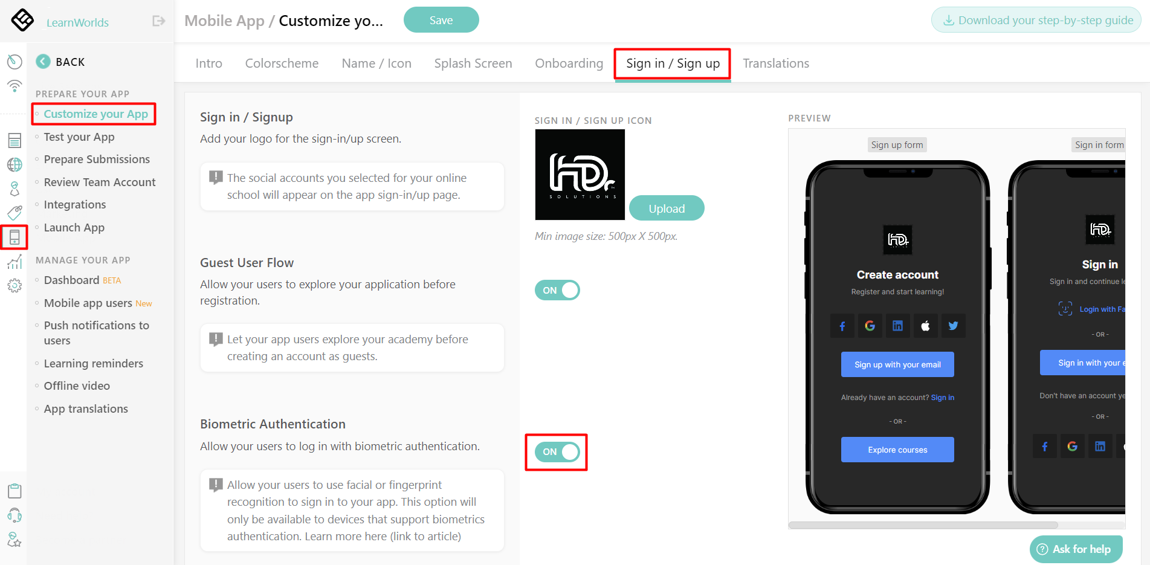The image size is (1150, 565).
Task: Open the marketing tag sidebar icon
Action: point(15,212)
